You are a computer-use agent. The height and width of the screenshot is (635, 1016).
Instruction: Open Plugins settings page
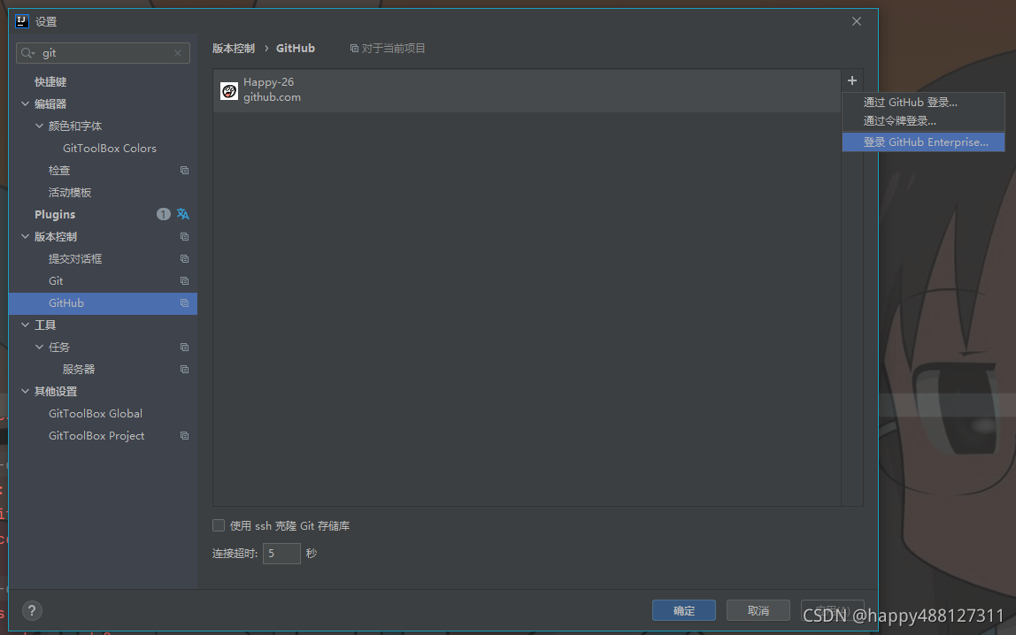click(55, 214)
